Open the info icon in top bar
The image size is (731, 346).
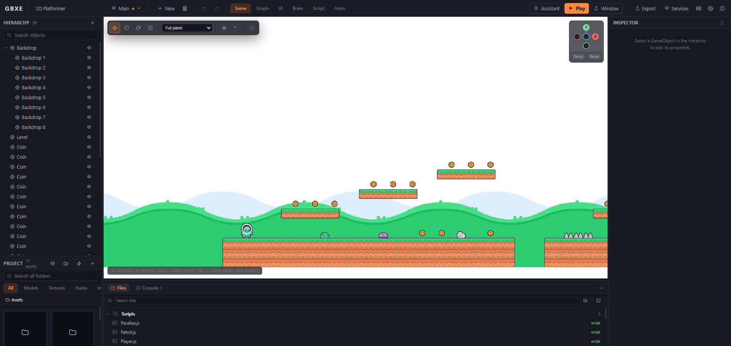(x=722, y=8)
